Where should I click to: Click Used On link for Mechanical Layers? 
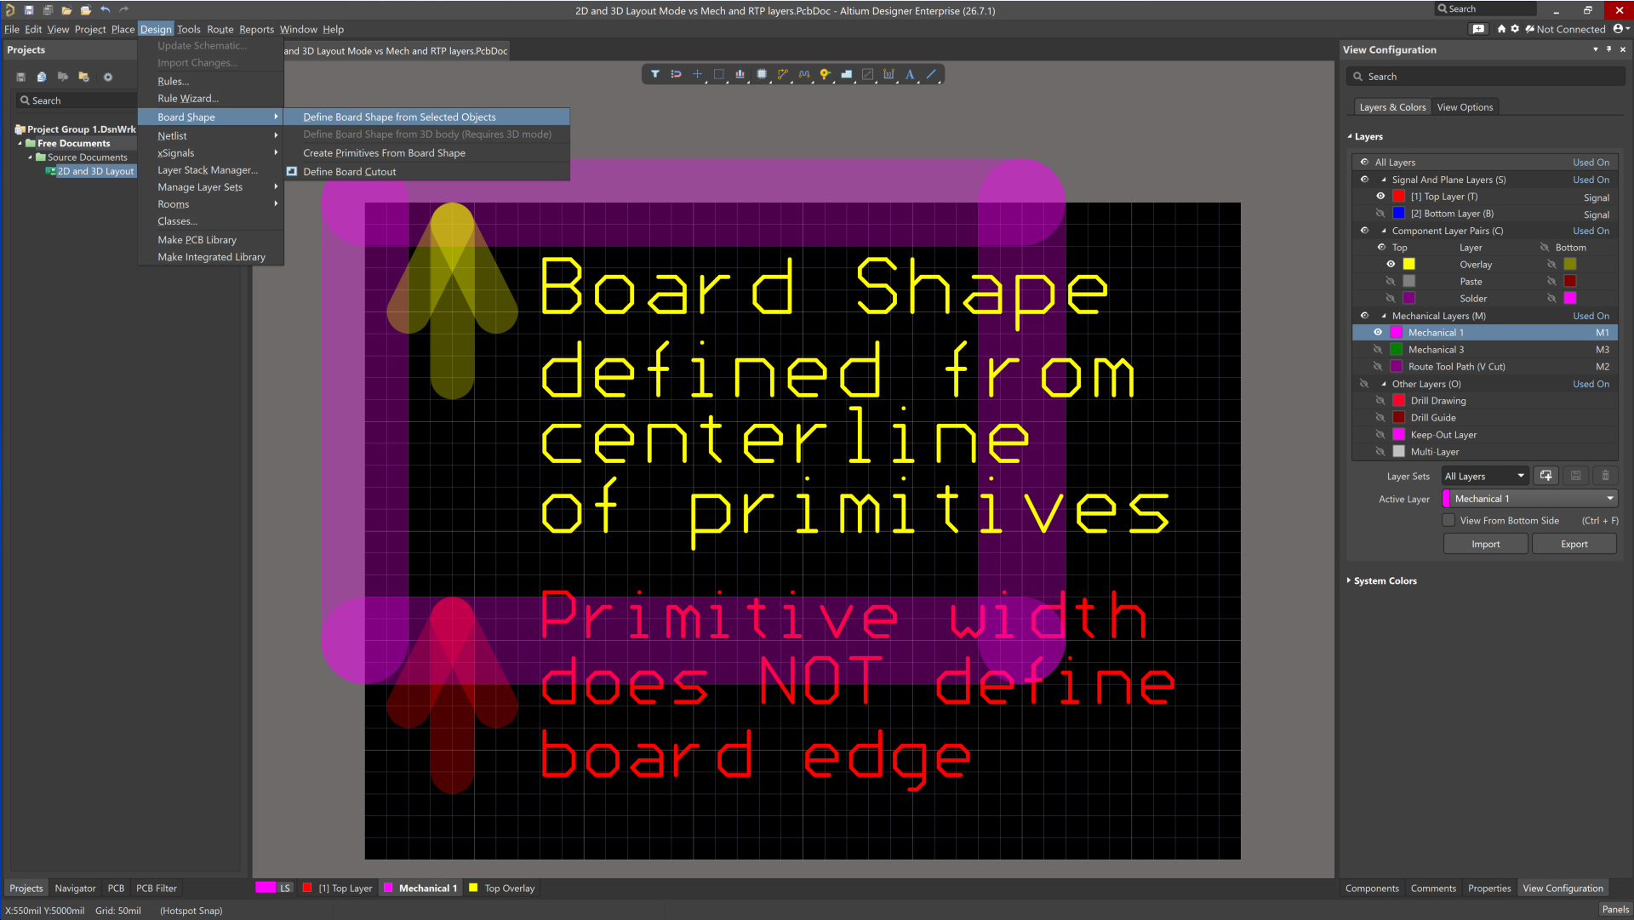1591,316
